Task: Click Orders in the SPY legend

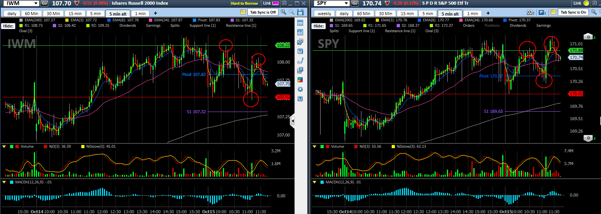Action: (469, 26)
